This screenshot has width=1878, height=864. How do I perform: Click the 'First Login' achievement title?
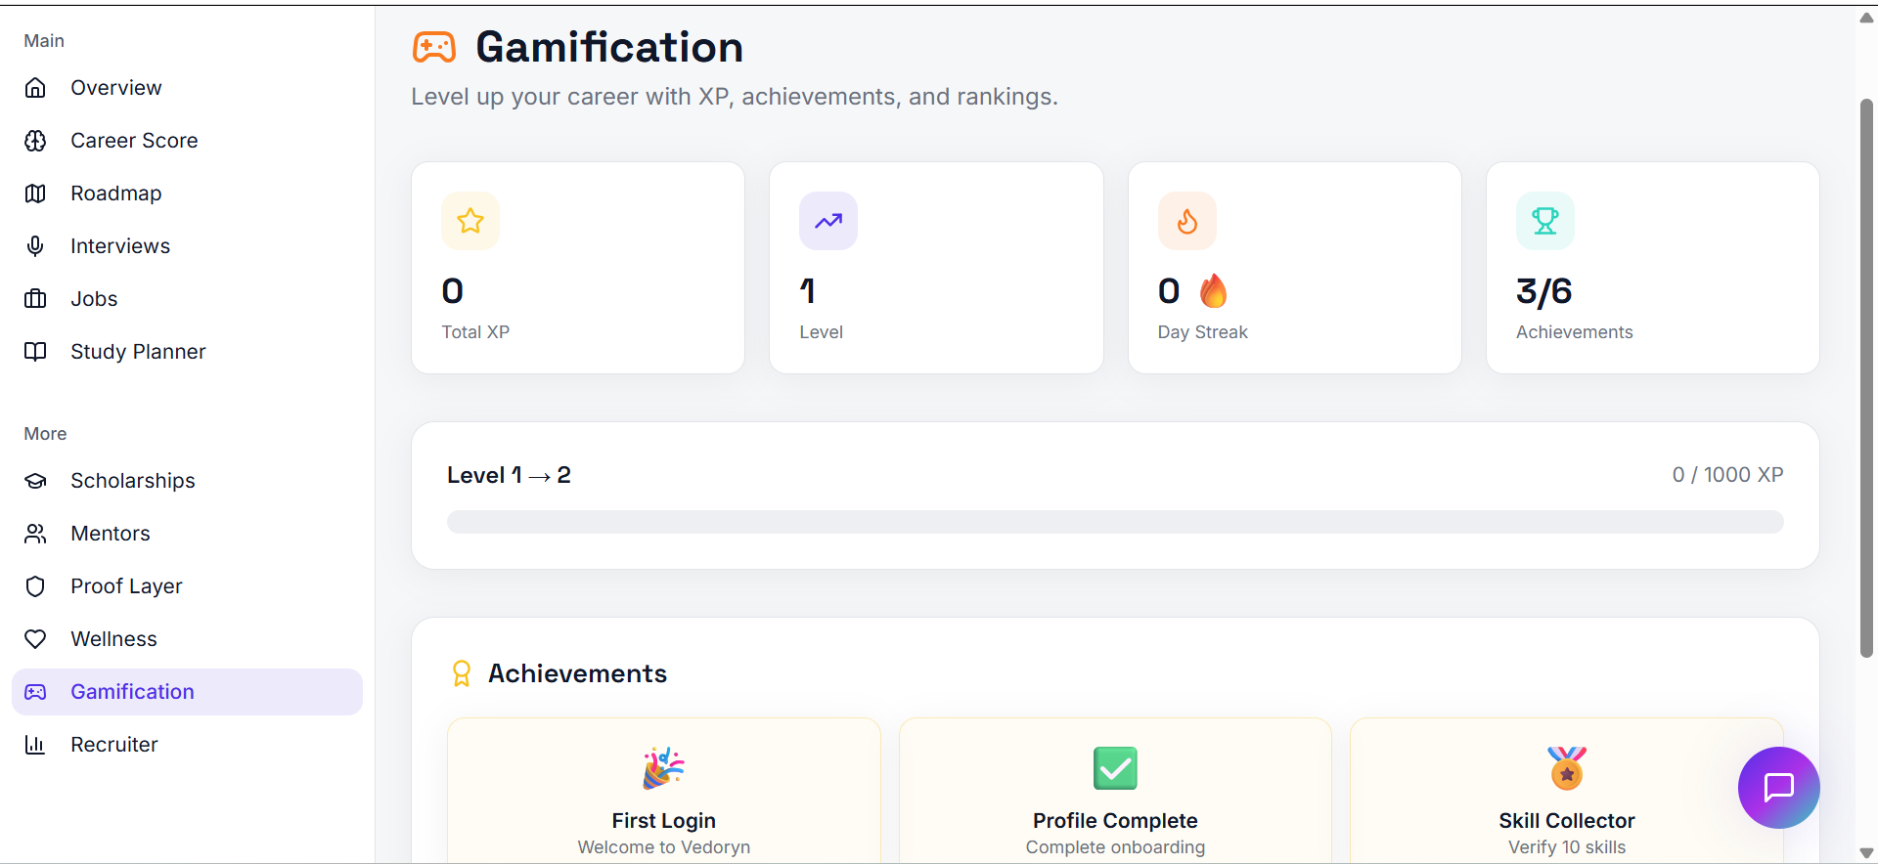(664, 821)
